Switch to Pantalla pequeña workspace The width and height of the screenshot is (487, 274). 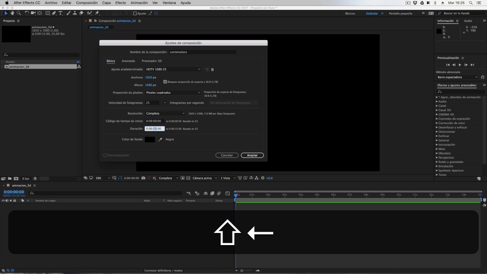(400, 13)
